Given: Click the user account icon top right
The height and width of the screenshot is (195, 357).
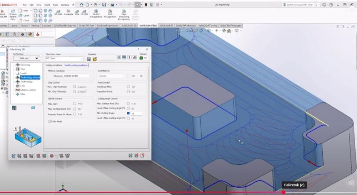Looking at the screenshot, I should (324, 5).
